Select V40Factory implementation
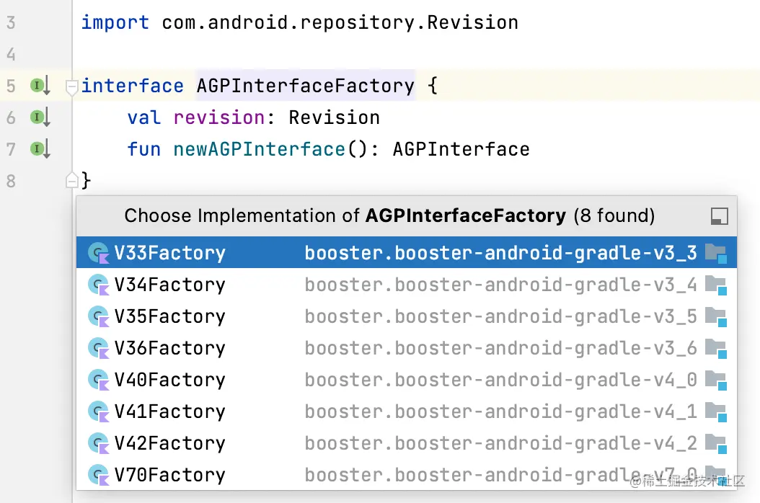Screen dimensions: 760x503 point(406,380)
